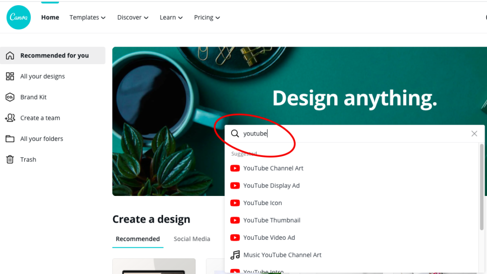Switch to the Social Media tab

192,239
